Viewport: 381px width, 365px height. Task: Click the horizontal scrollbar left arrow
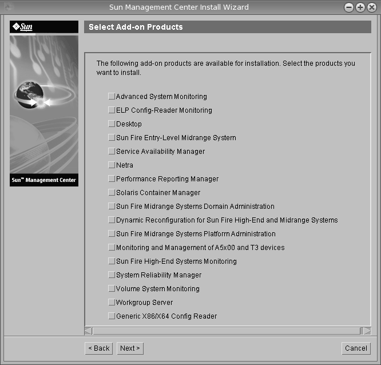[x=88, y=331]
